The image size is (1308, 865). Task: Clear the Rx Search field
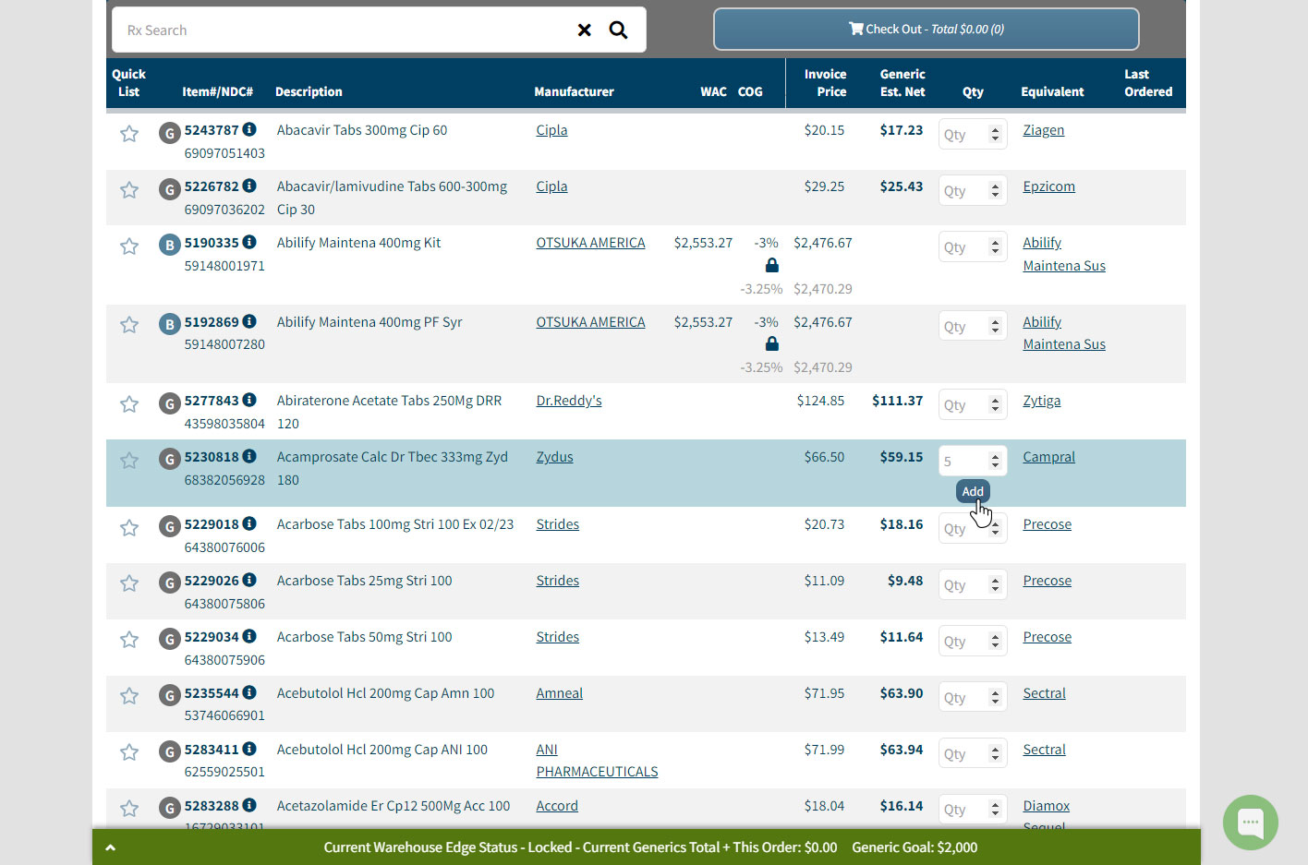[x=584, y=30]
